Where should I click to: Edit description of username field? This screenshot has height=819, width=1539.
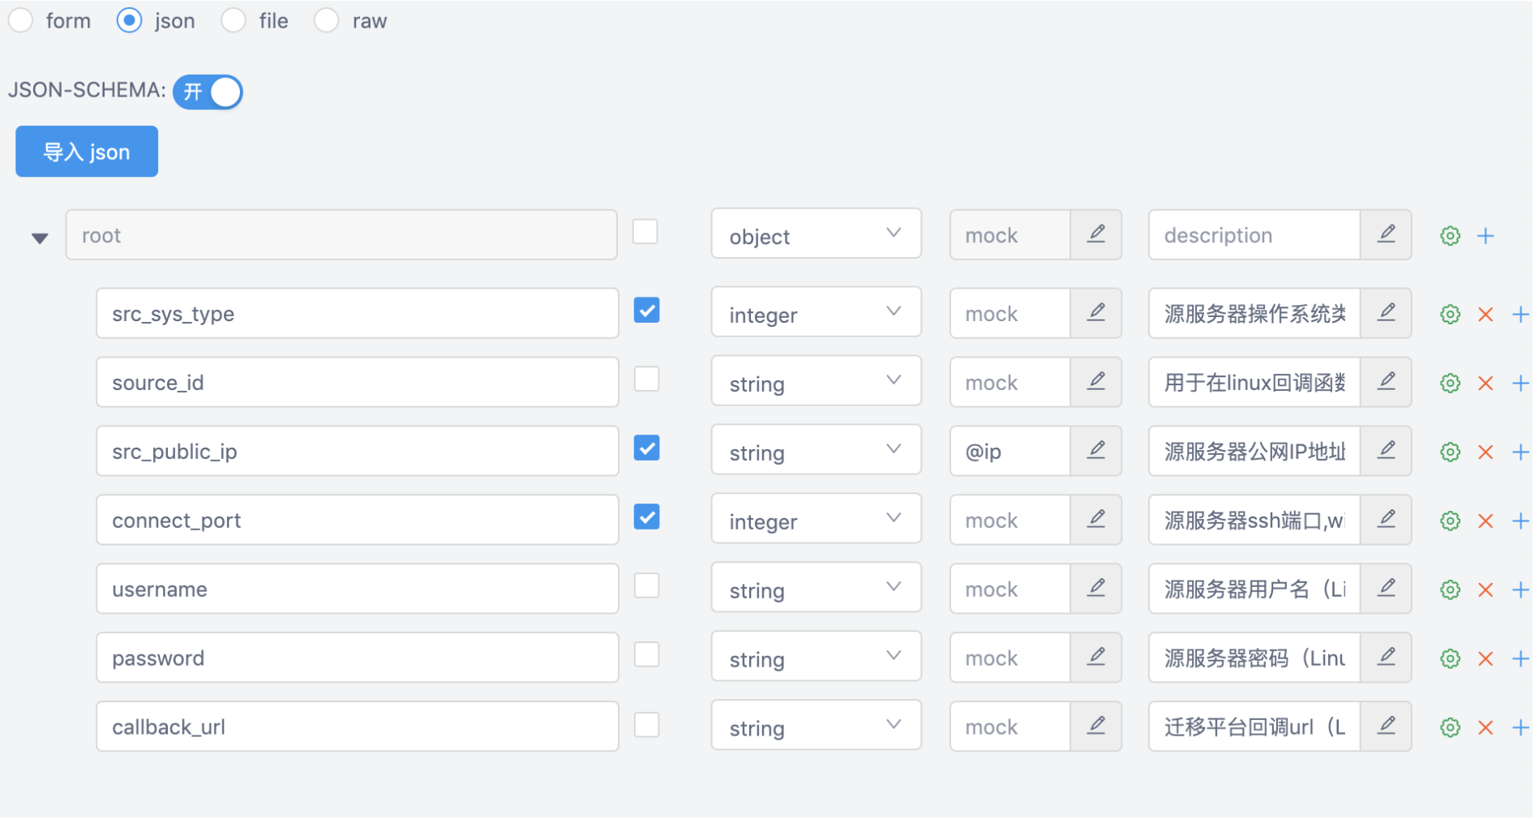point(1386,589)
